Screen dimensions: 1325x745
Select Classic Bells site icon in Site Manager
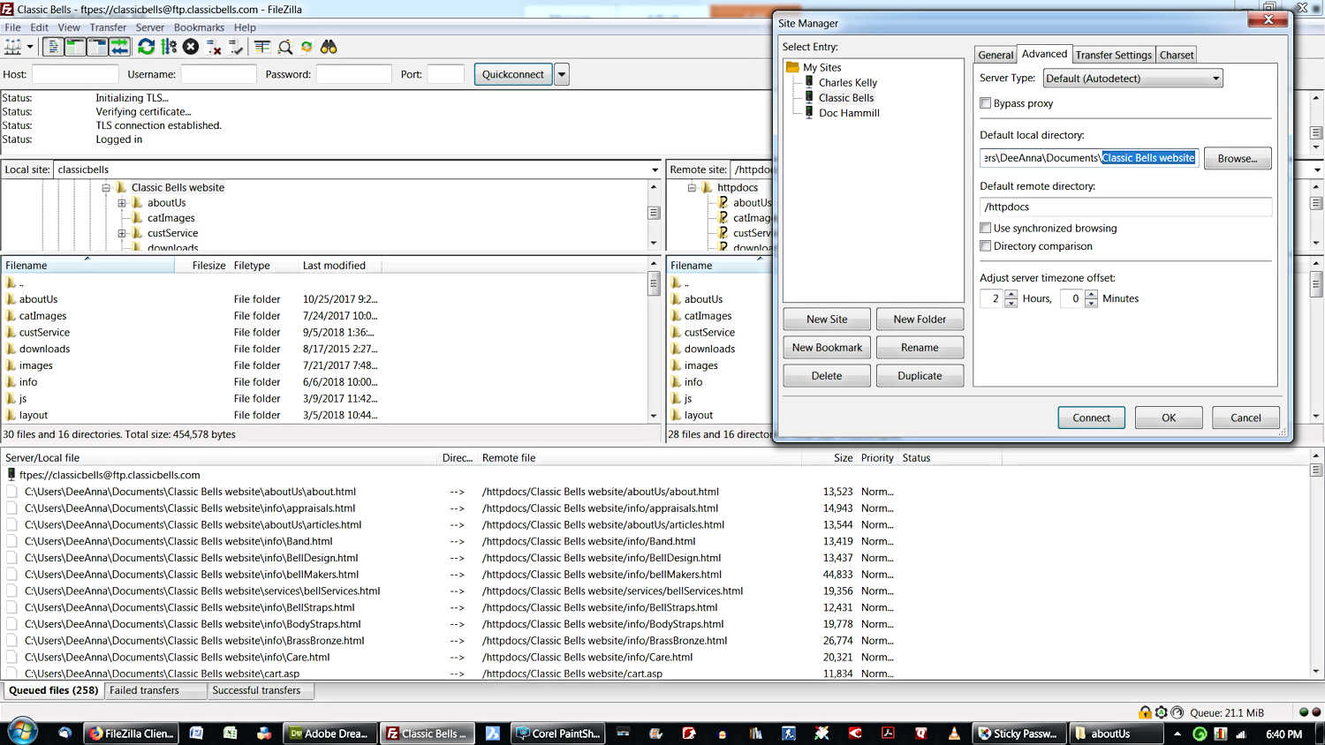tap(809, 97)
